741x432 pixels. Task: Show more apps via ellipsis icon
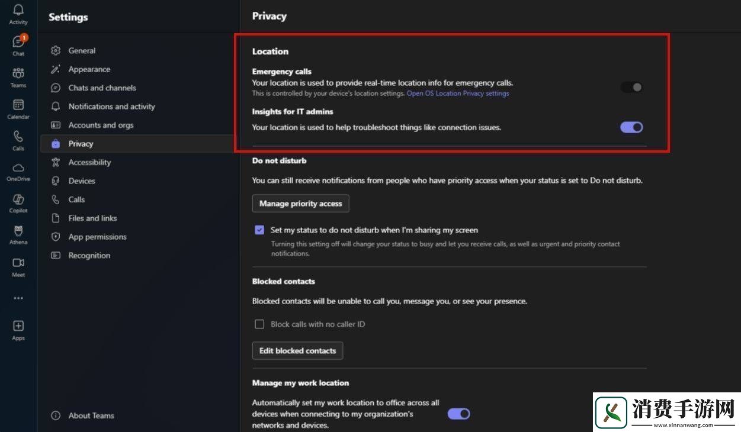point(18,298)
